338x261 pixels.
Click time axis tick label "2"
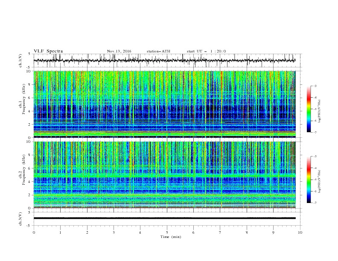point(87,232)
